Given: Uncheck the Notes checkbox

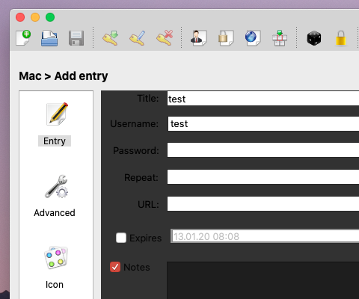Looking at the screenshot, I should pyautogui.click(x=115, y=267).
